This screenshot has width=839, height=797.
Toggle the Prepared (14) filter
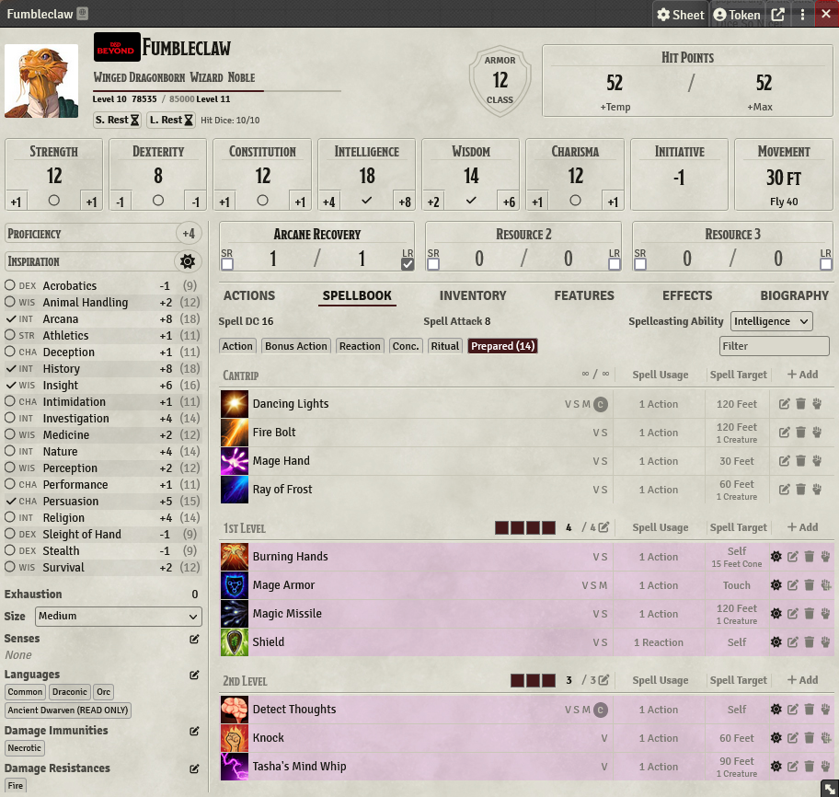pos(502,346)
